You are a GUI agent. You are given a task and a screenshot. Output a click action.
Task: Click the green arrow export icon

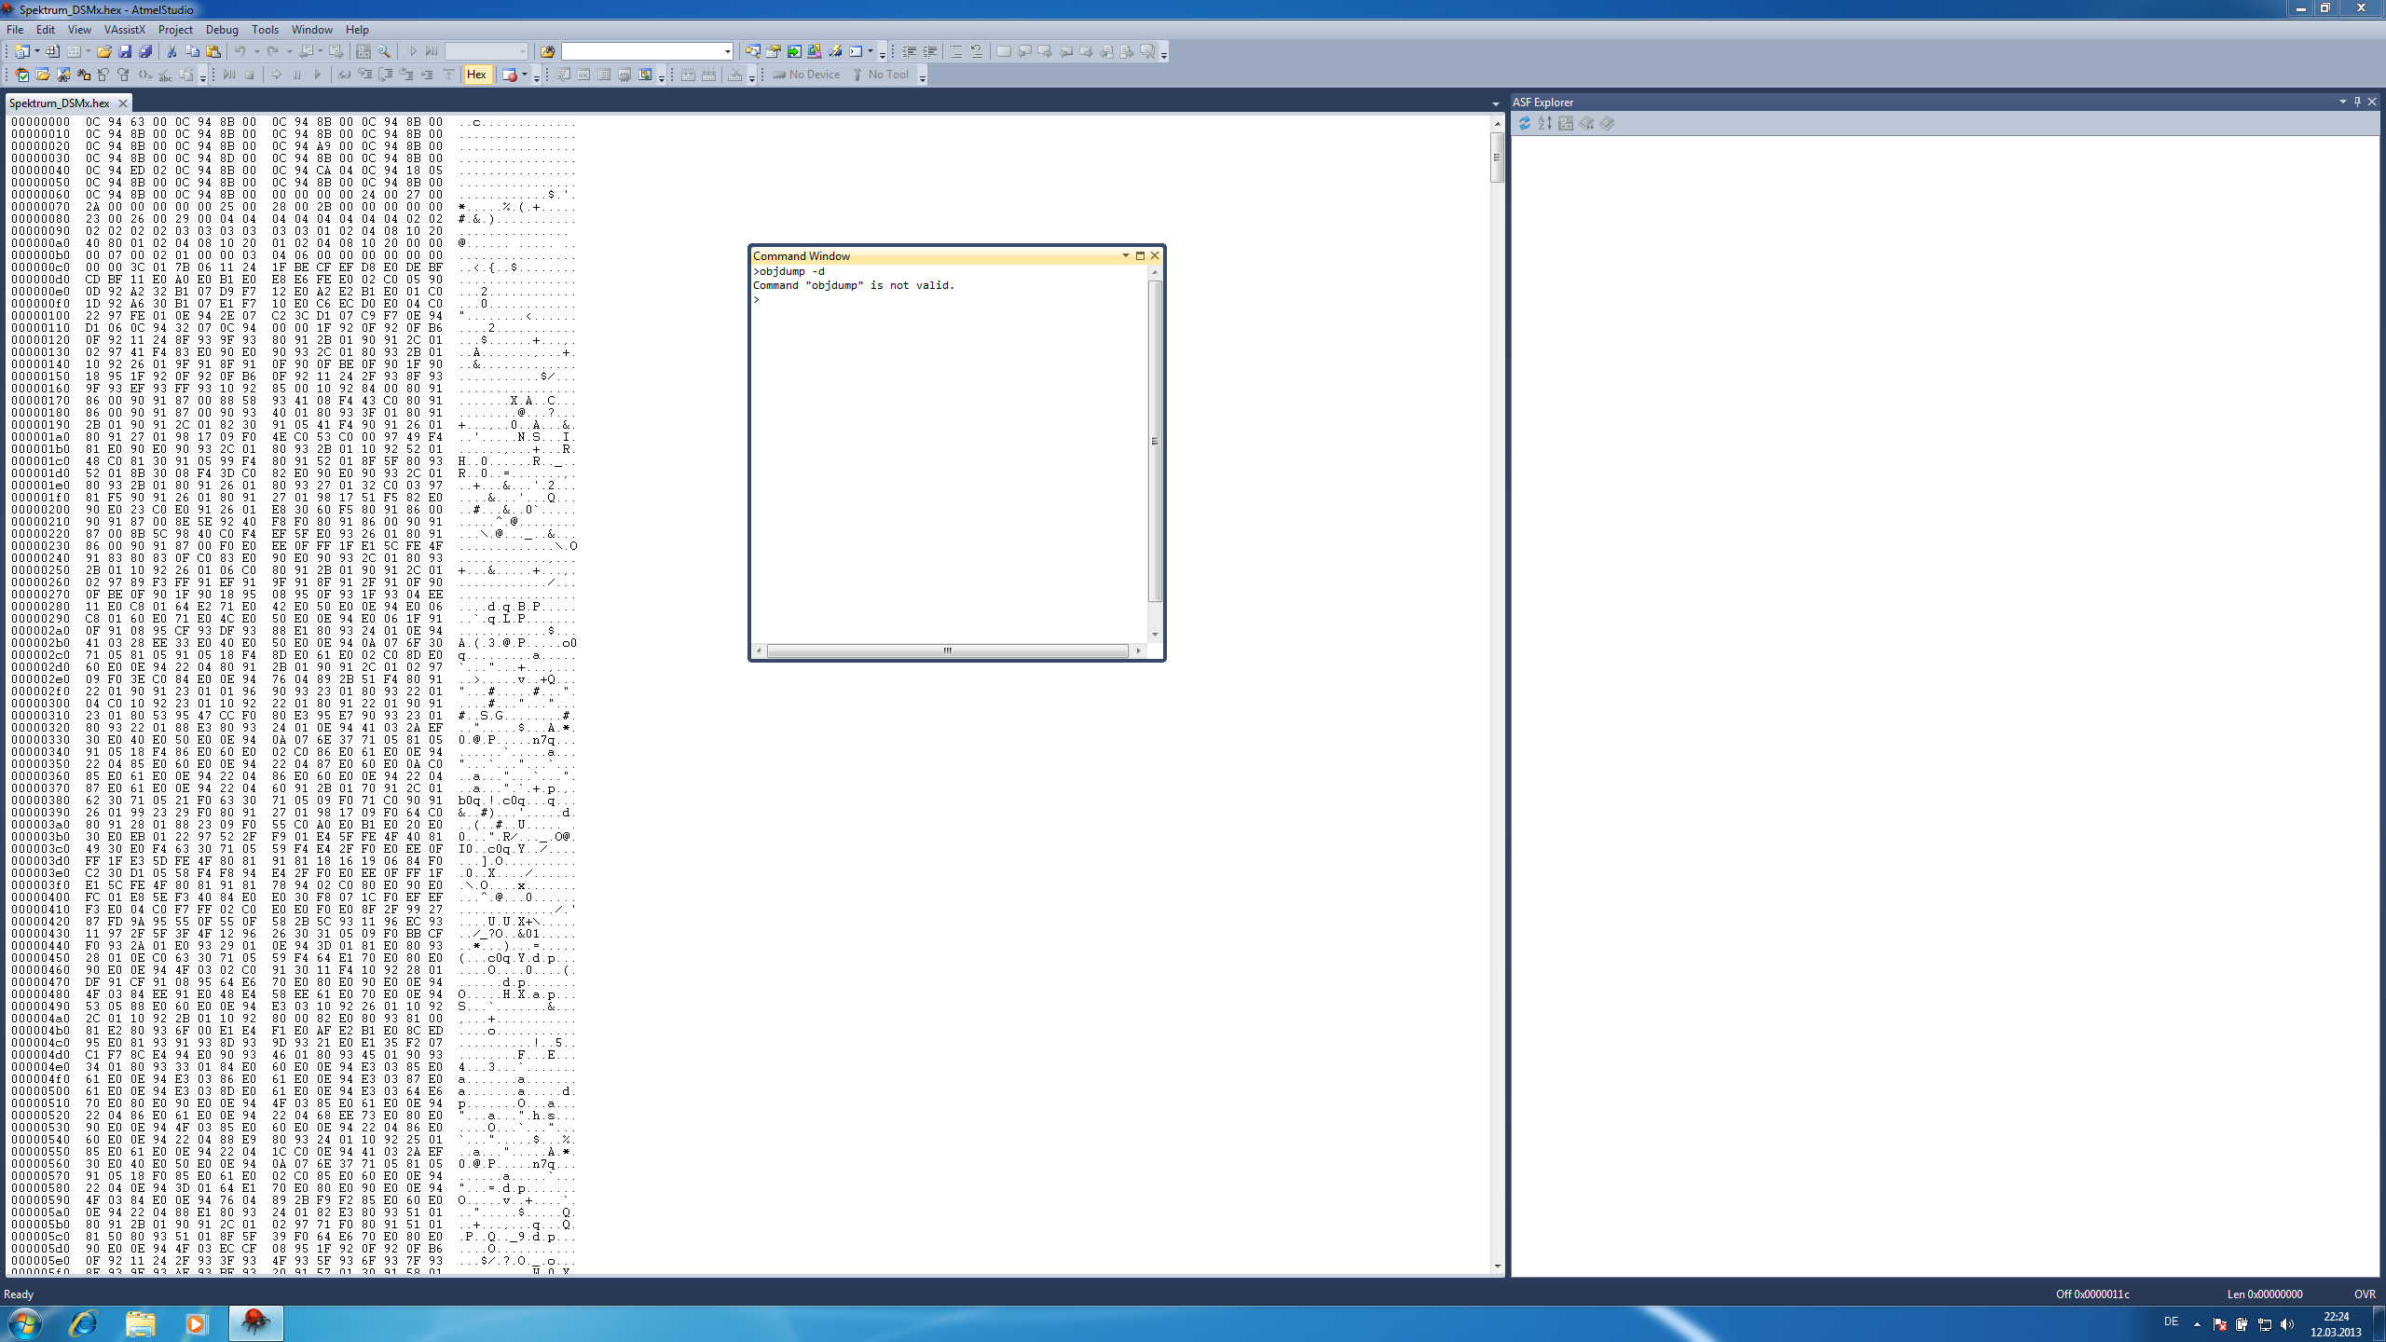click(x=794, y=52)
